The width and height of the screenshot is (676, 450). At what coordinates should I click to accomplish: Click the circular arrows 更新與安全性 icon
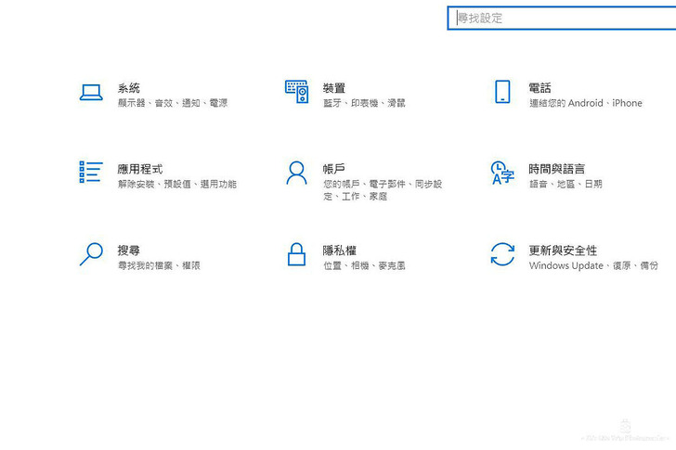502,254
